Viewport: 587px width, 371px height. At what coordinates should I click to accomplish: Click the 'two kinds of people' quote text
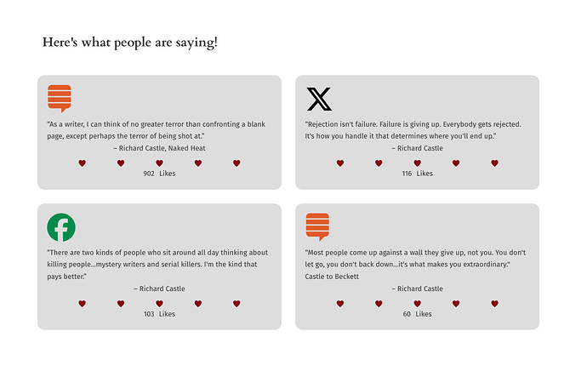pyautogui.click(x=157, y=265)
